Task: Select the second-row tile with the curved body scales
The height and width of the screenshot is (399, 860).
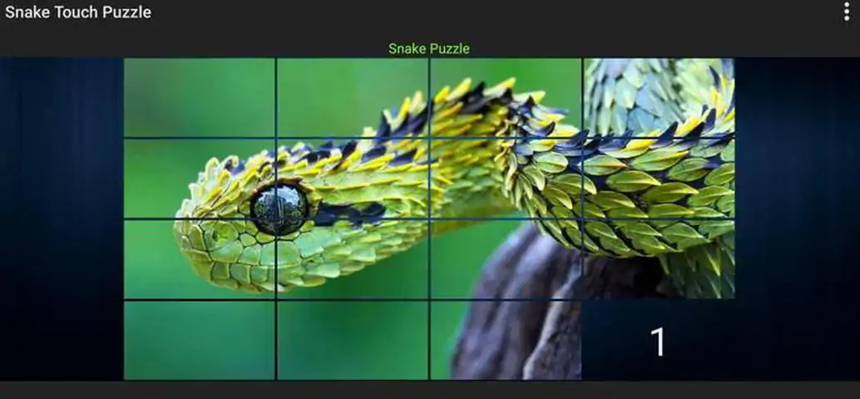Action: [x=505, y=178]
